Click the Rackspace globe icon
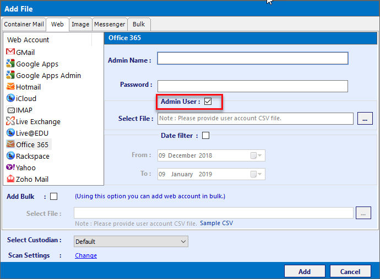 pos(10,155)
